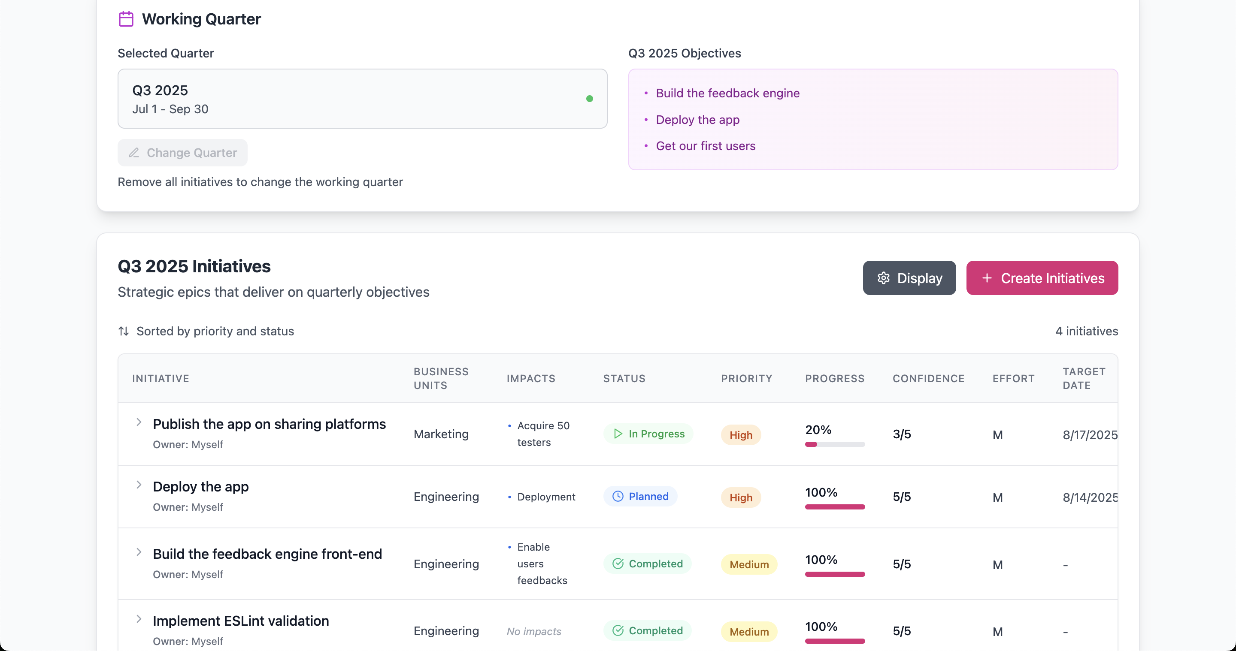Screen dimensions: 1236x651
Task: Click the M effort for Publish the app
Action: 997,435
